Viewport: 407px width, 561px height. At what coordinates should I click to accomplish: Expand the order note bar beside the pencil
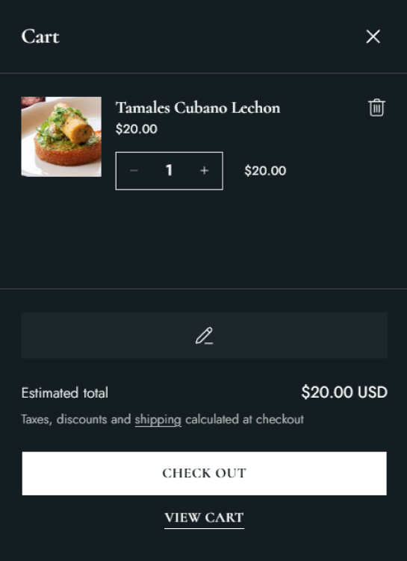(204, 336)
